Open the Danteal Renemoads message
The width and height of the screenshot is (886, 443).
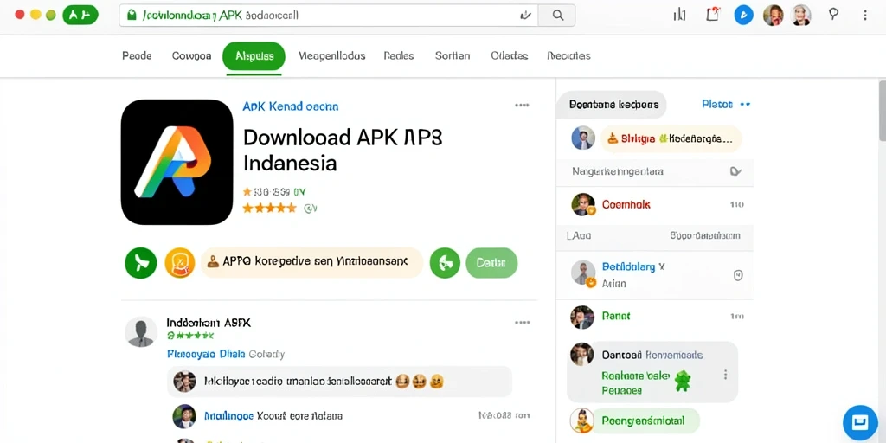click(652, 372)
